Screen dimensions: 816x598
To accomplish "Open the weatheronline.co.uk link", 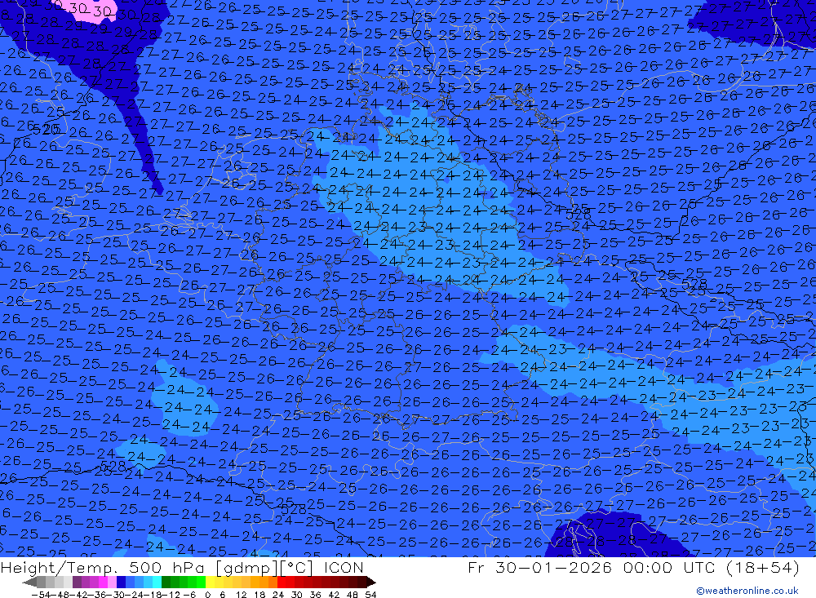I will 747,591.
